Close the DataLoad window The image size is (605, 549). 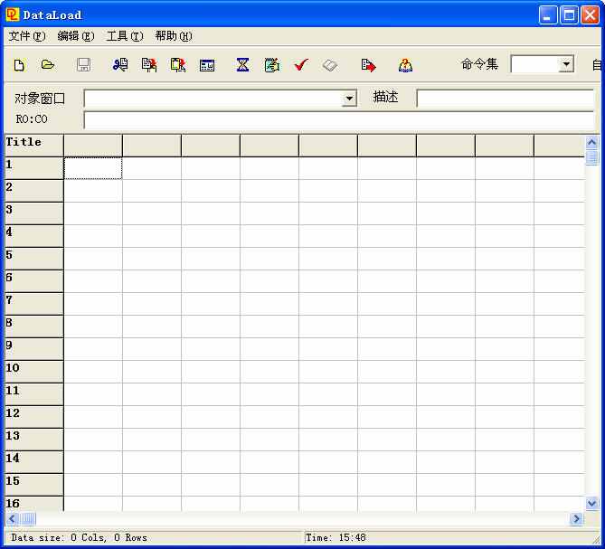[591, 15]
